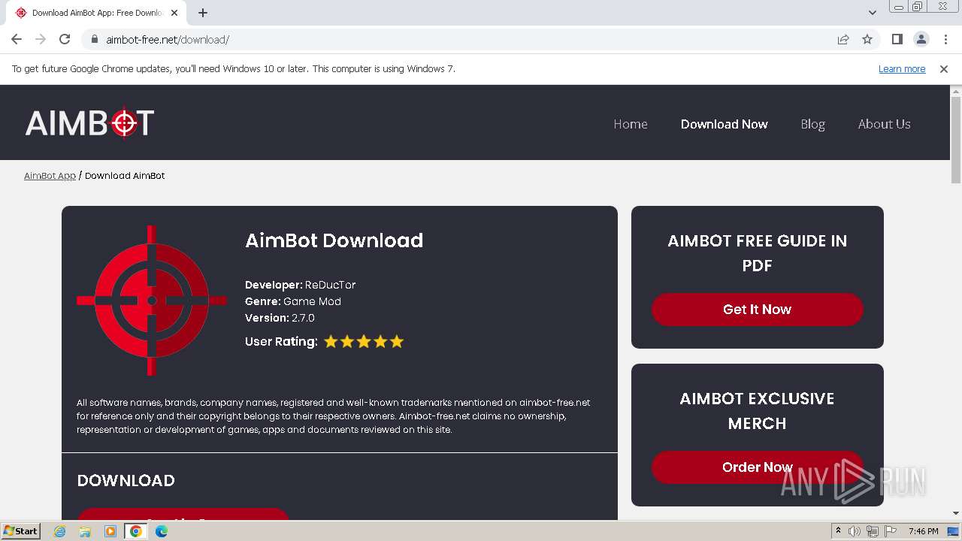Open the volume speaker tray icon

tap(855, 531)
